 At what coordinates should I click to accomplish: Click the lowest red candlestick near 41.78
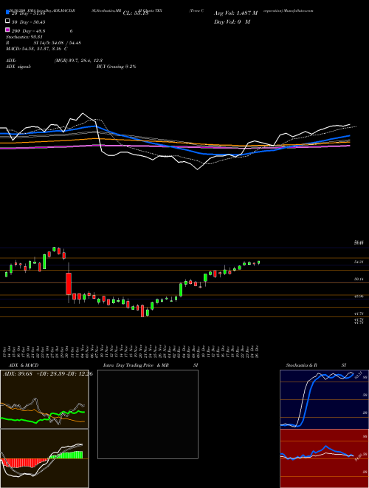(x=142, y=311)
